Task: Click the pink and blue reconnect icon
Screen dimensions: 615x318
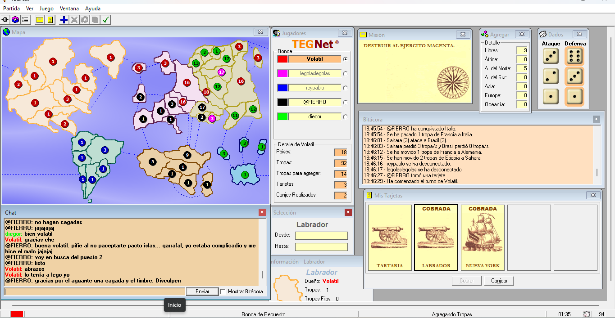Action: point(15,20)
